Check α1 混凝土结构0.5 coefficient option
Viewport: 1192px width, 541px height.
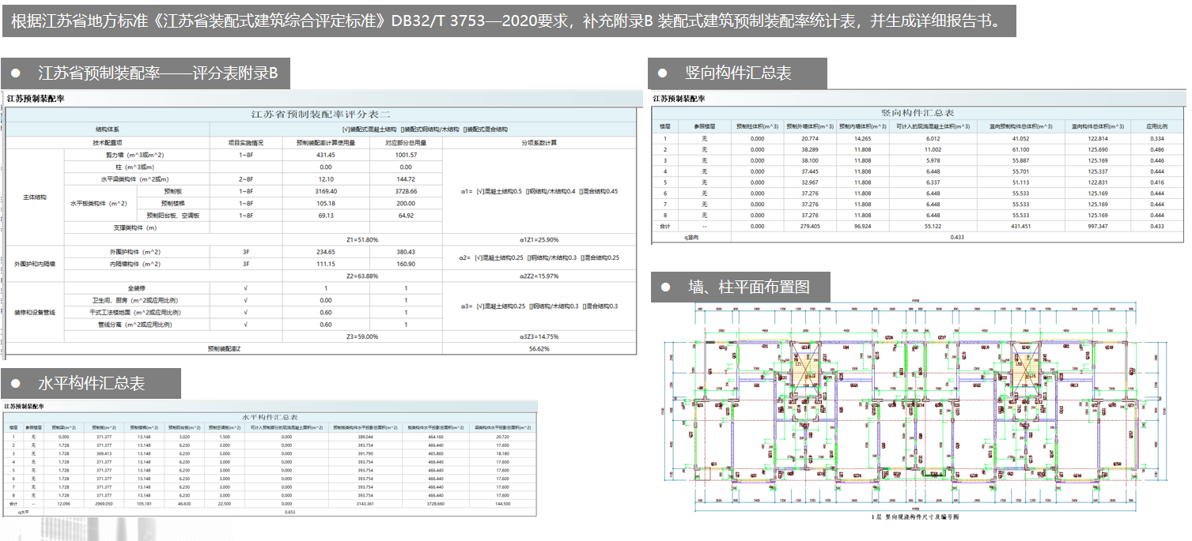(x=498, y=191)
